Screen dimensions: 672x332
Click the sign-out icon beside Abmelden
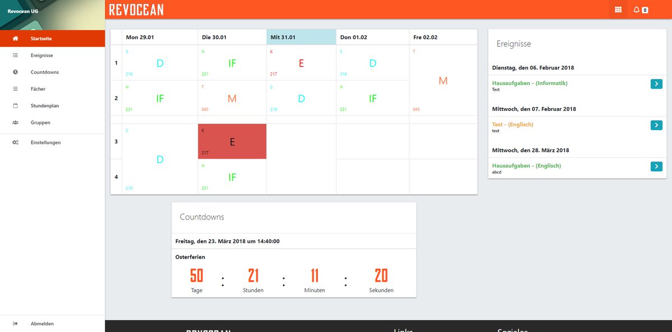pos(16,324)
